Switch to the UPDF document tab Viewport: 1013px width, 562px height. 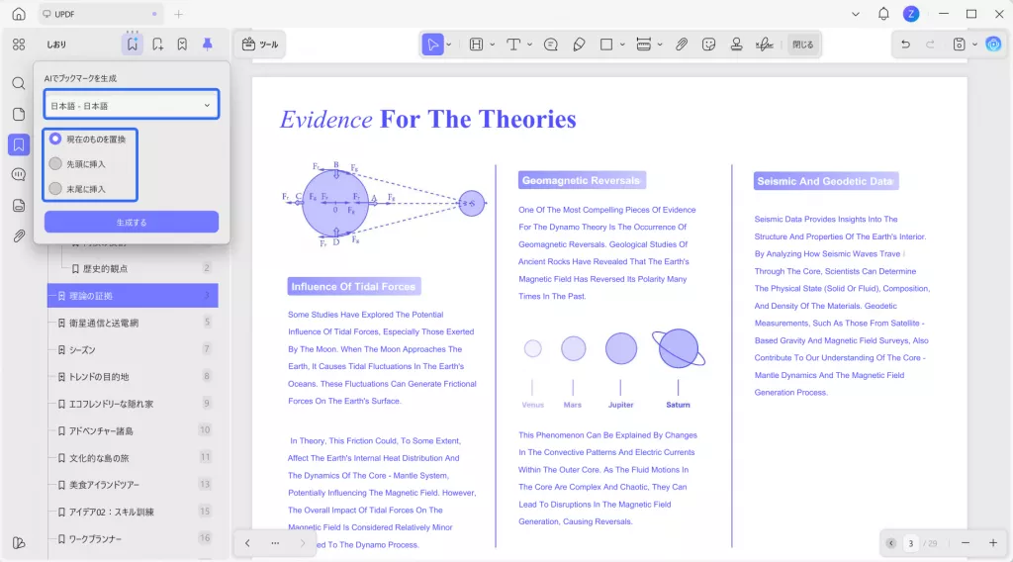(x=100, y=14)
